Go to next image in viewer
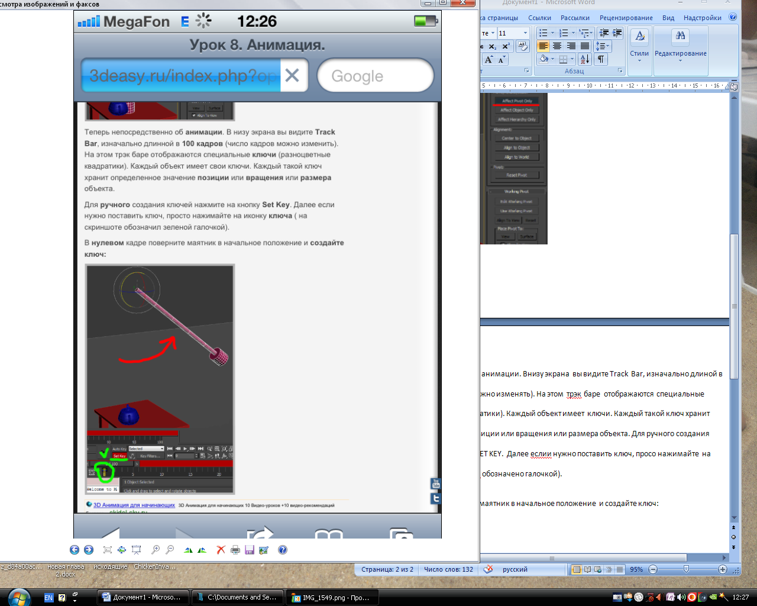757x606 pixels. pos(89,550)
